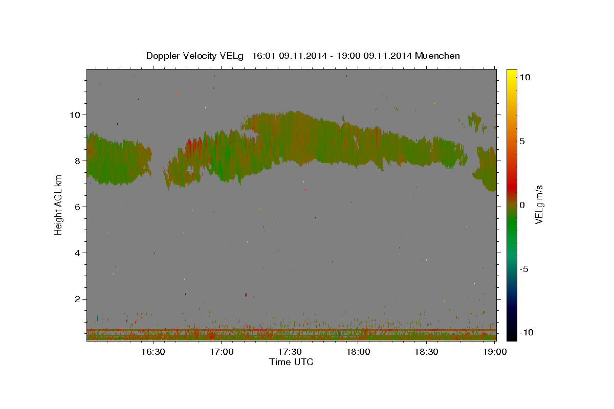Click the 18:00 time tick label
The width and height of the screenshot is (614, 409).
click(358, 352)
